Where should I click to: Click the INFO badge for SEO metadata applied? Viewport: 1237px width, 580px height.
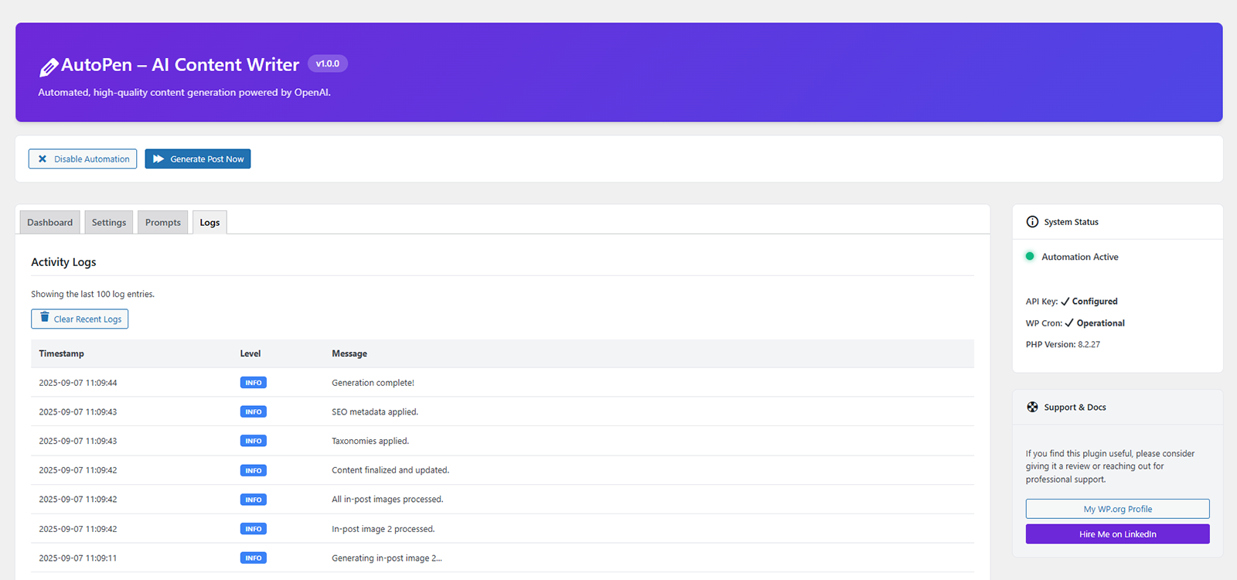click(x=254, y=412)
